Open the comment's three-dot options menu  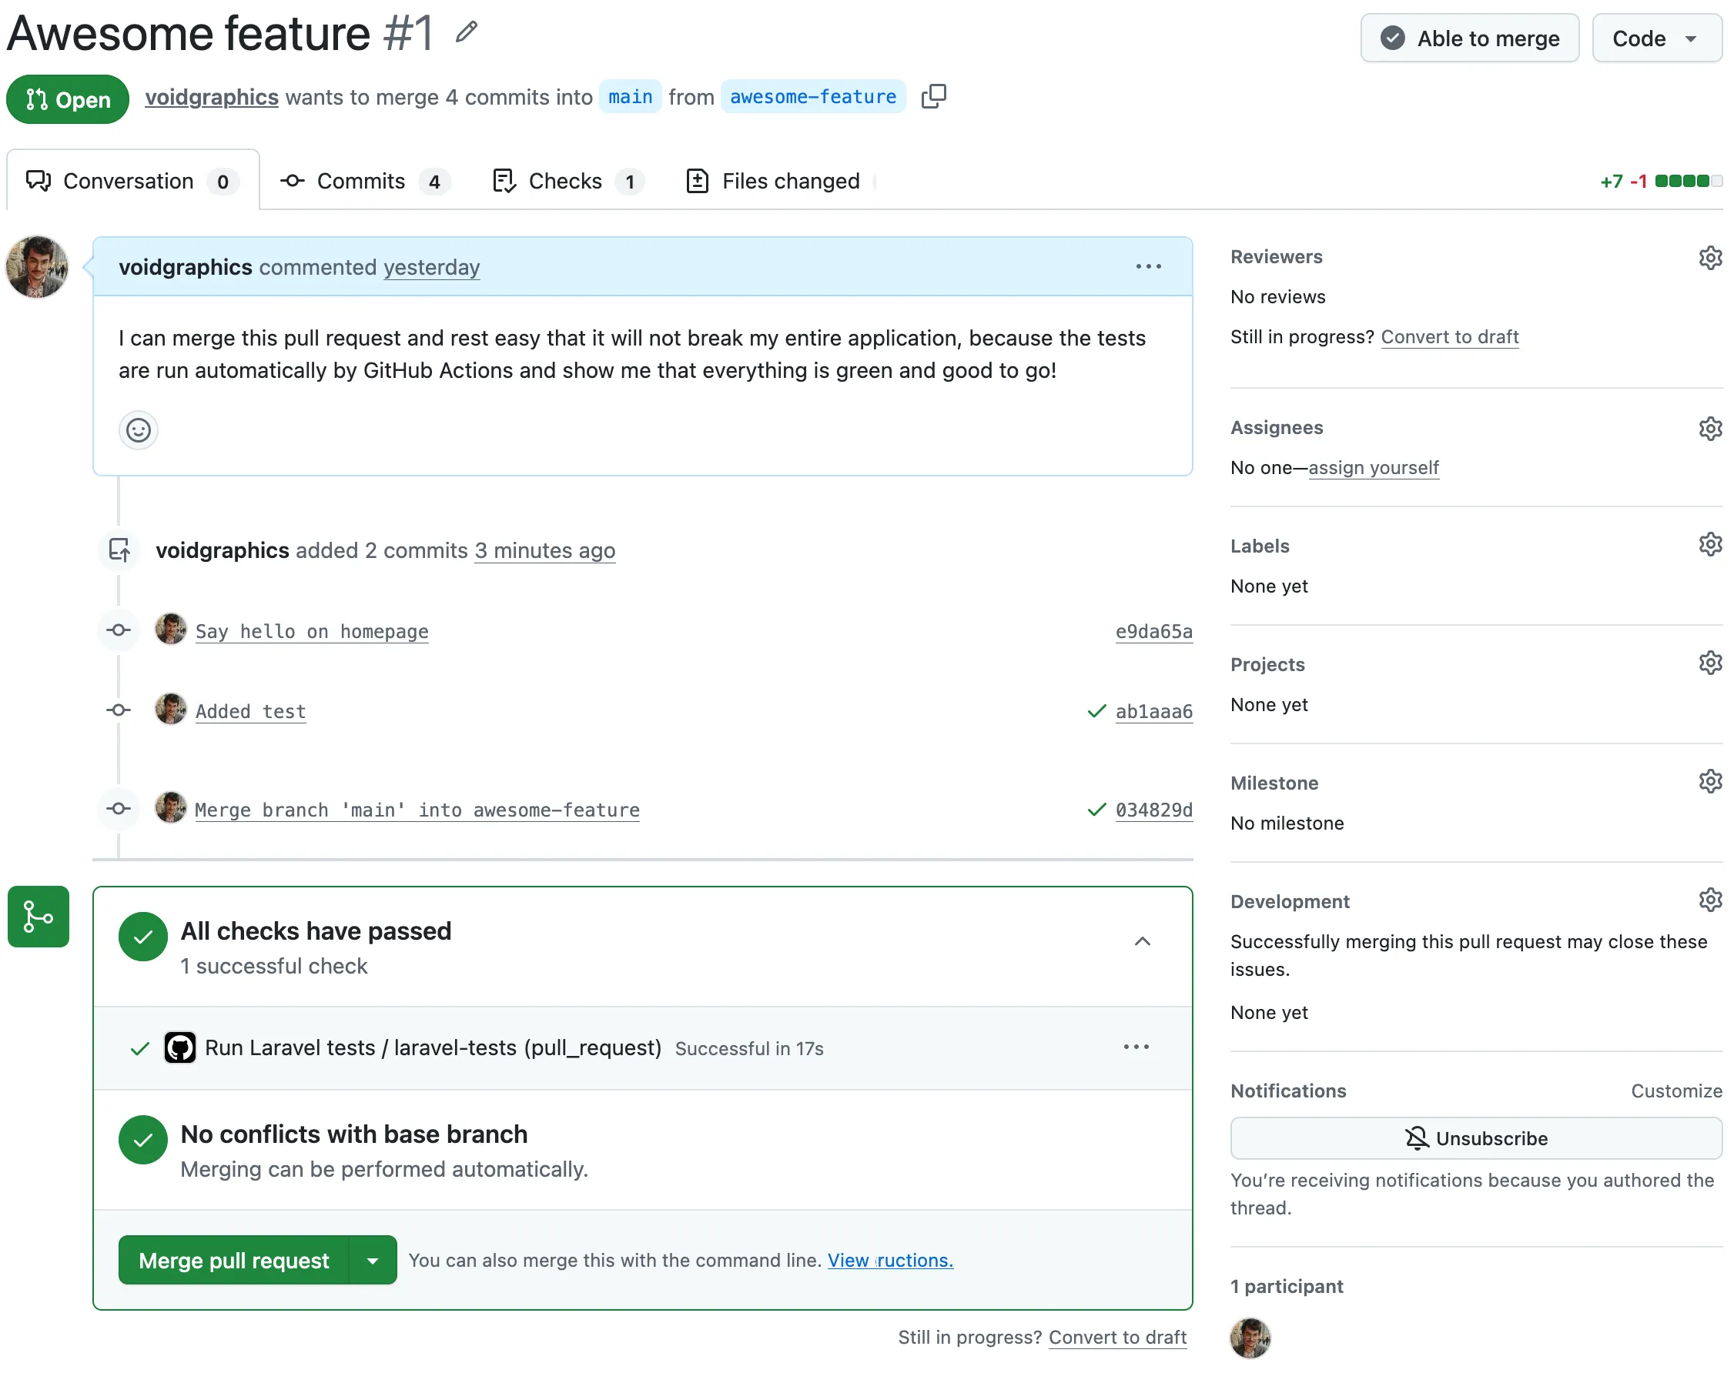coord(1149,266)
